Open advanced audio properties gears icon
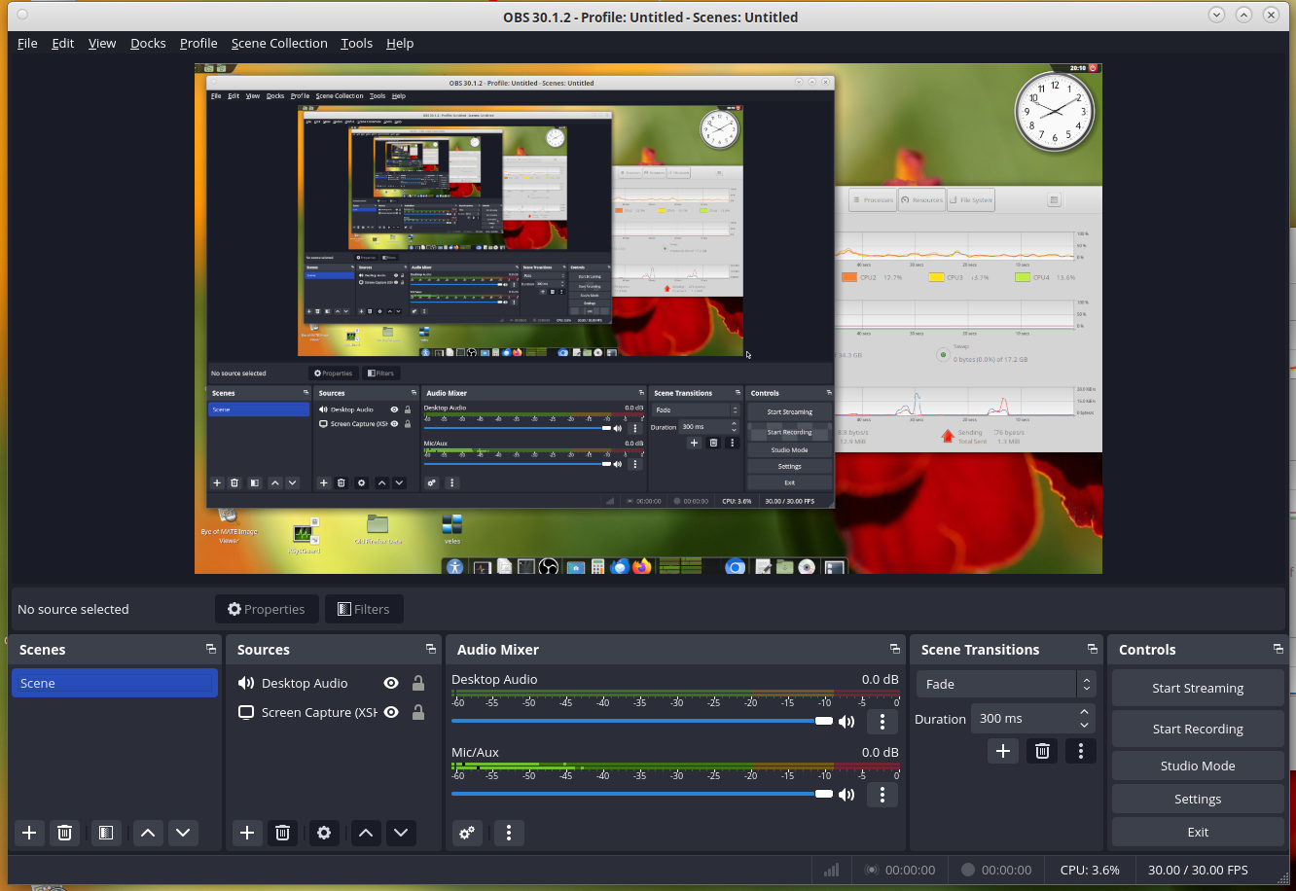The height and width of the screenshot is (891, 1296). tap(468, 833)
